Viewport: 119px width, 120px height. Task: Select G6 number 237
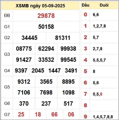tap(46, 104)
